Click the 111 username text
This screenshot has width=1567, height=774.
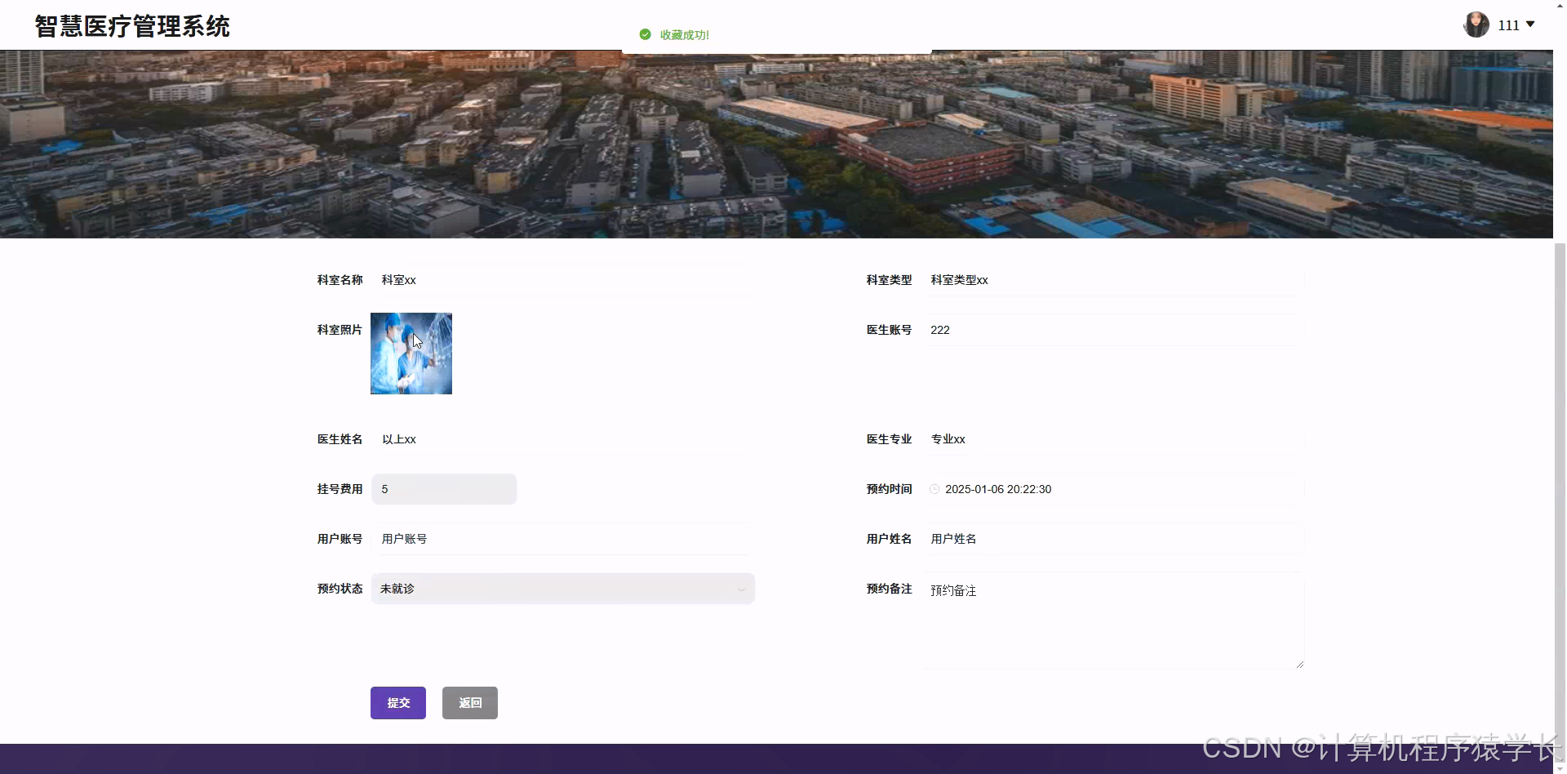point(1508,25)
